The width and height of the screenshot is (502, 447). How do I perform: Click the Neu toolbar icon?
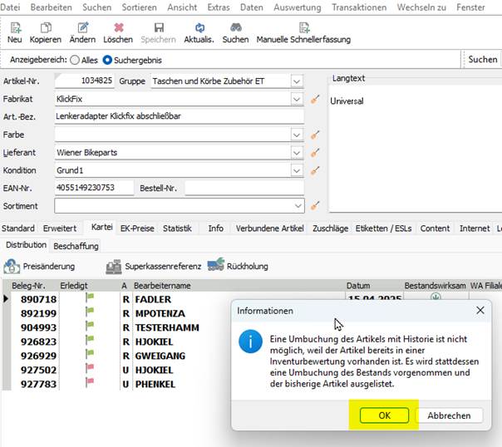15,28
